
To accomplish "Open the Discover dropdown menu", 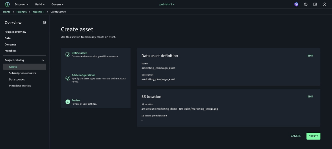I will point(21,4).
